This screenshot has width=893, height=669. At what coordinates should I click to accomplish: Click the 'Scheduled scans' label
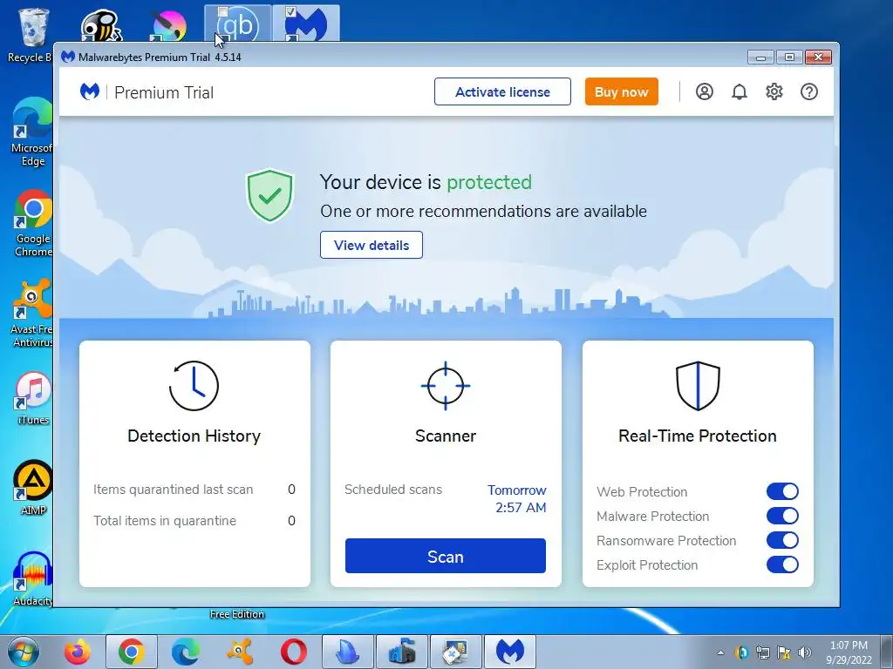tap(393, 490)
